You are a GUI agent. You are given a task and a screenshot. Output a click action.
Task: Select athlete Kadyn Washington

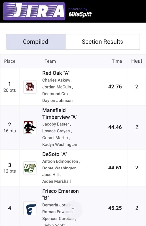pos(60,145)
